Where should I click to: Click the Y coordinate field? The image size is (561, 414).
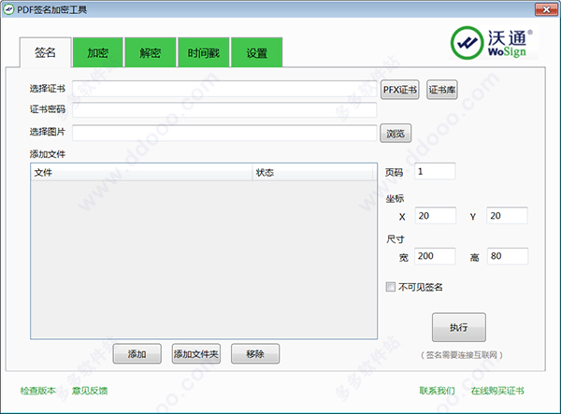tap(507, 216)
